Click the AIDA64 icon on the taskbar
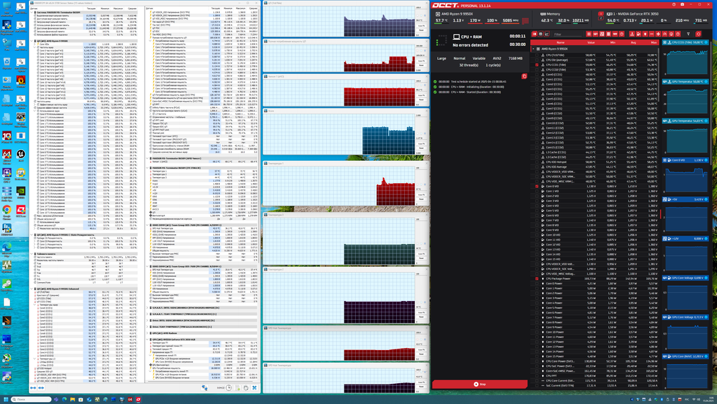 tap(130, 399)
